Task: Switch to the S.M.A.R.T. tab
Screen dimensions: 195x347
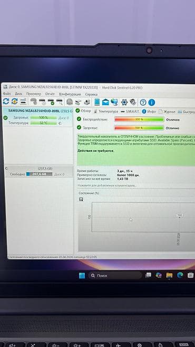Action: 130,111
